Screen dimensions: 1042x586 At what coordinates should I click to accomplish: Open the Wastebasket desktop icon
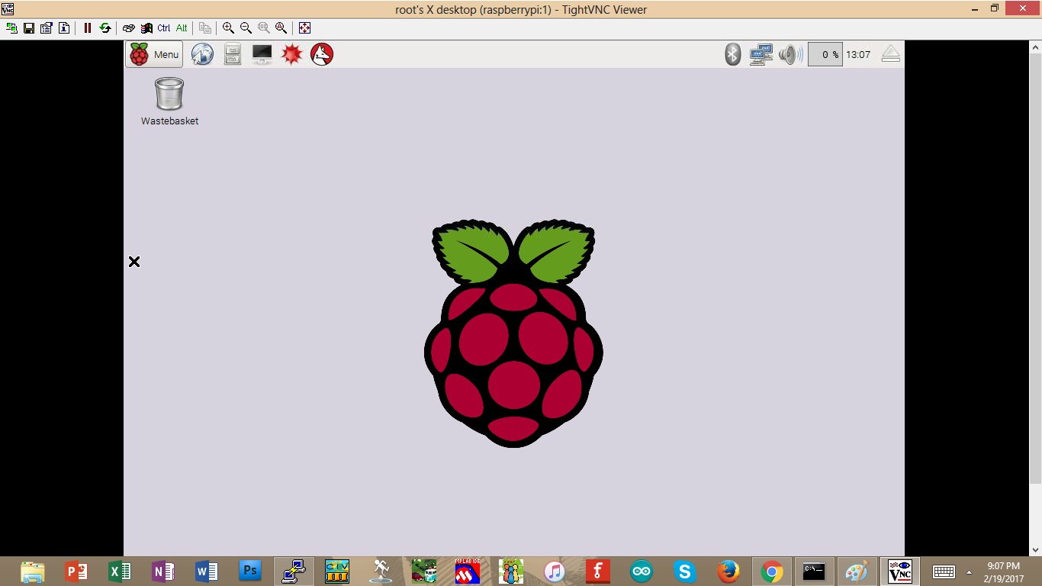tap(169, 94)
